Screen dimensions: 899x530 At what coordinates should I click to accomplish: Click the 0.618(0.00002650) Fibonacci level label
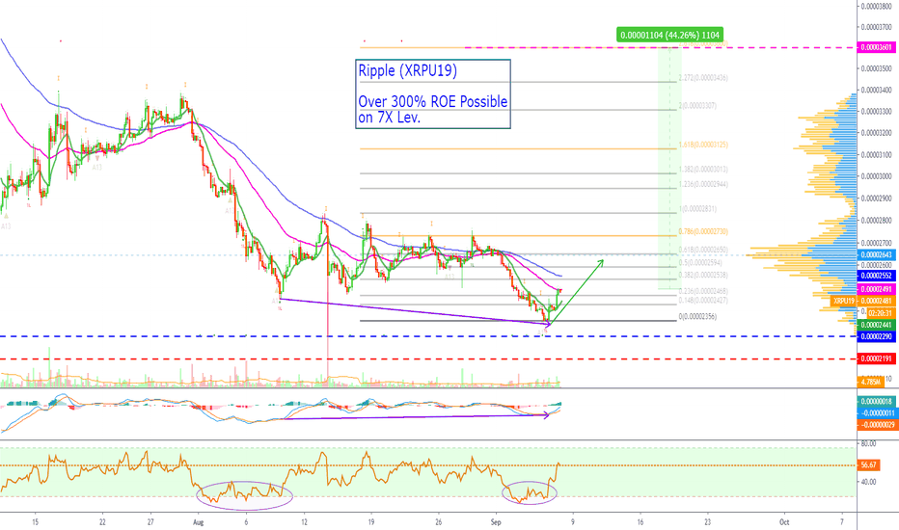coord(703,250)
